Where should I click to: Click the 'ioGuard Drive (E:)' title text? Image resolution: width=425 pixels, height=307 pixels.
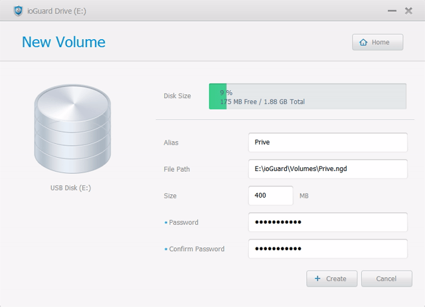[56, 11]
